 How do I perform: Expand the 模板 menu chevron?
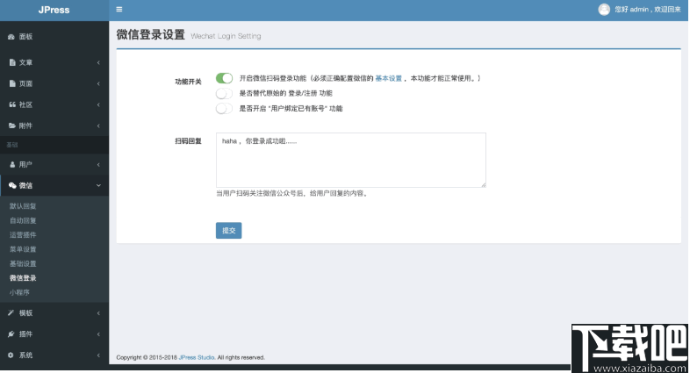click(98, 312)
